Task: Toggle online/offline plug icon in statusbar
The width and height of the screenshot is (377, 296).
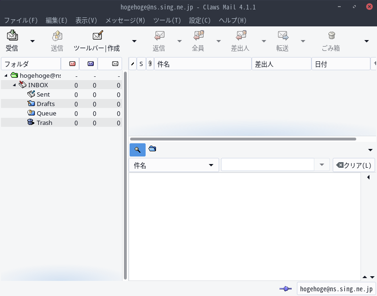Action: 286,288
